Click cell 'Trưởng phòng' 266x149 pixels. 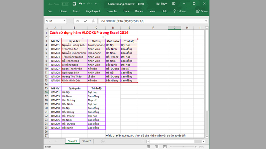click(x=96, y=45)
